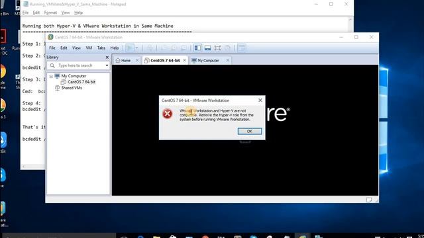Viewport: 424px width, 238px height.
Task: Open VMware File menu
Action: (x=52, y=48)
